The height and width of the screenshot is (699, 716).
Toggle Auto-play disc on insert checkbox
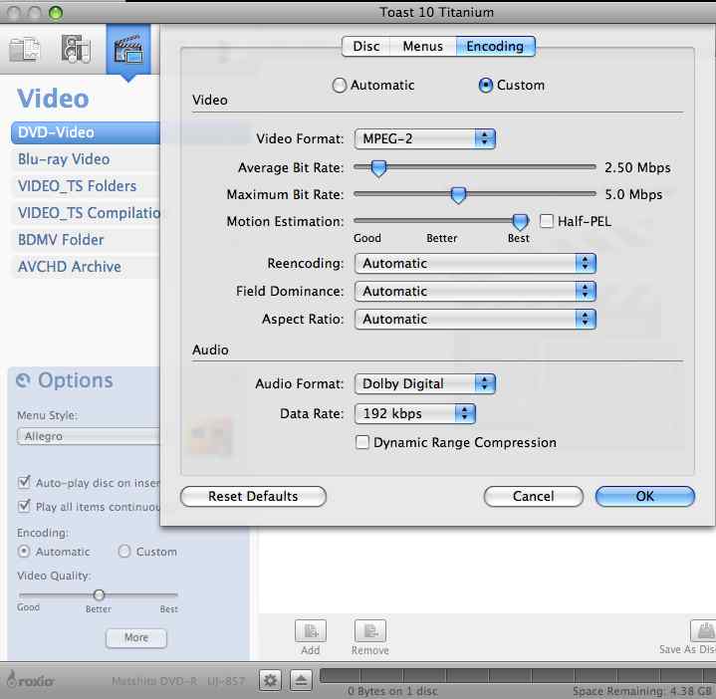point(24,482)
